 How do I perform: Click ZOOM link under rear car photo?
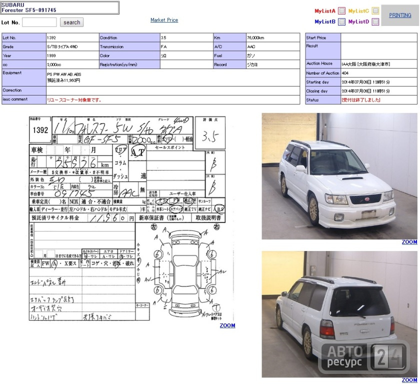coord(409,379)
